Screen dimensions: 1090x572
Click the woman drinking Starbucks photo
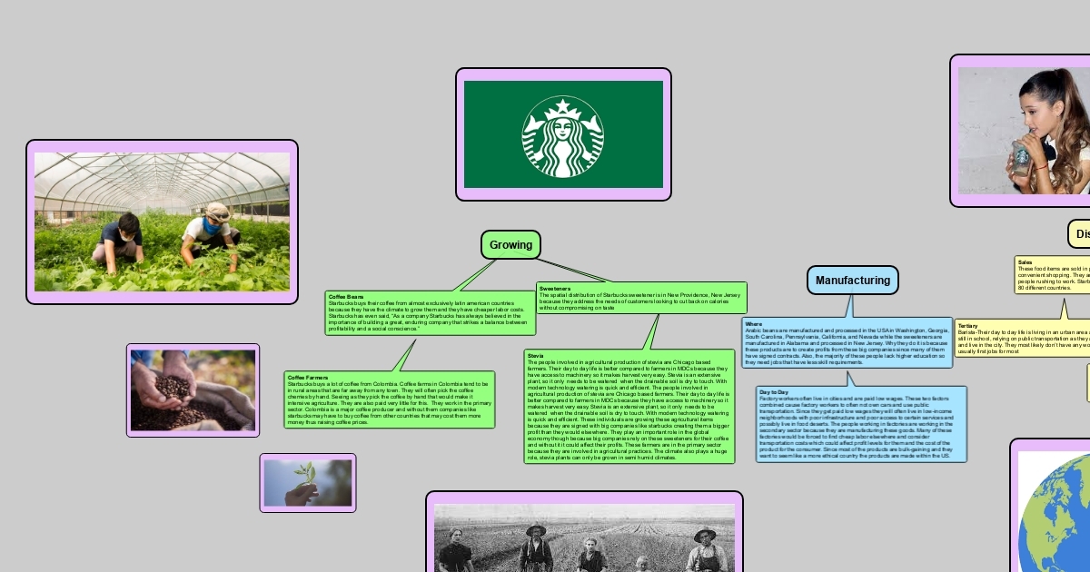[x=1024, y=131]
